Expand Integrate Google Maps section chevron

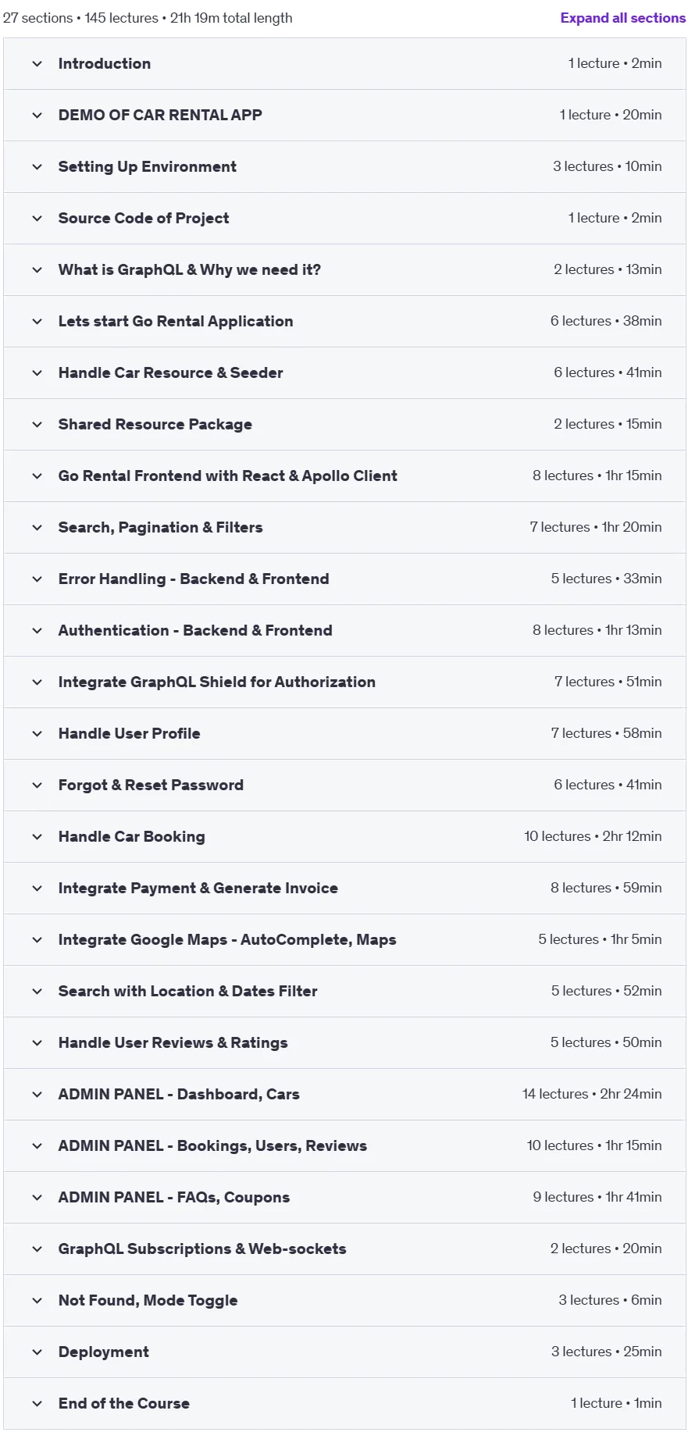click(37, 940)
